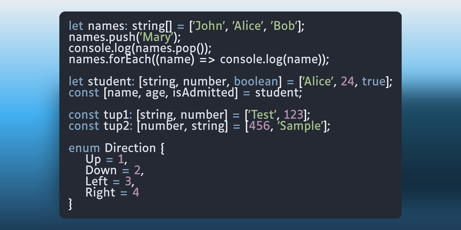The image size is (461, 230).
Task: Click the 'boolean' type keyword
Action: [256, 82]
